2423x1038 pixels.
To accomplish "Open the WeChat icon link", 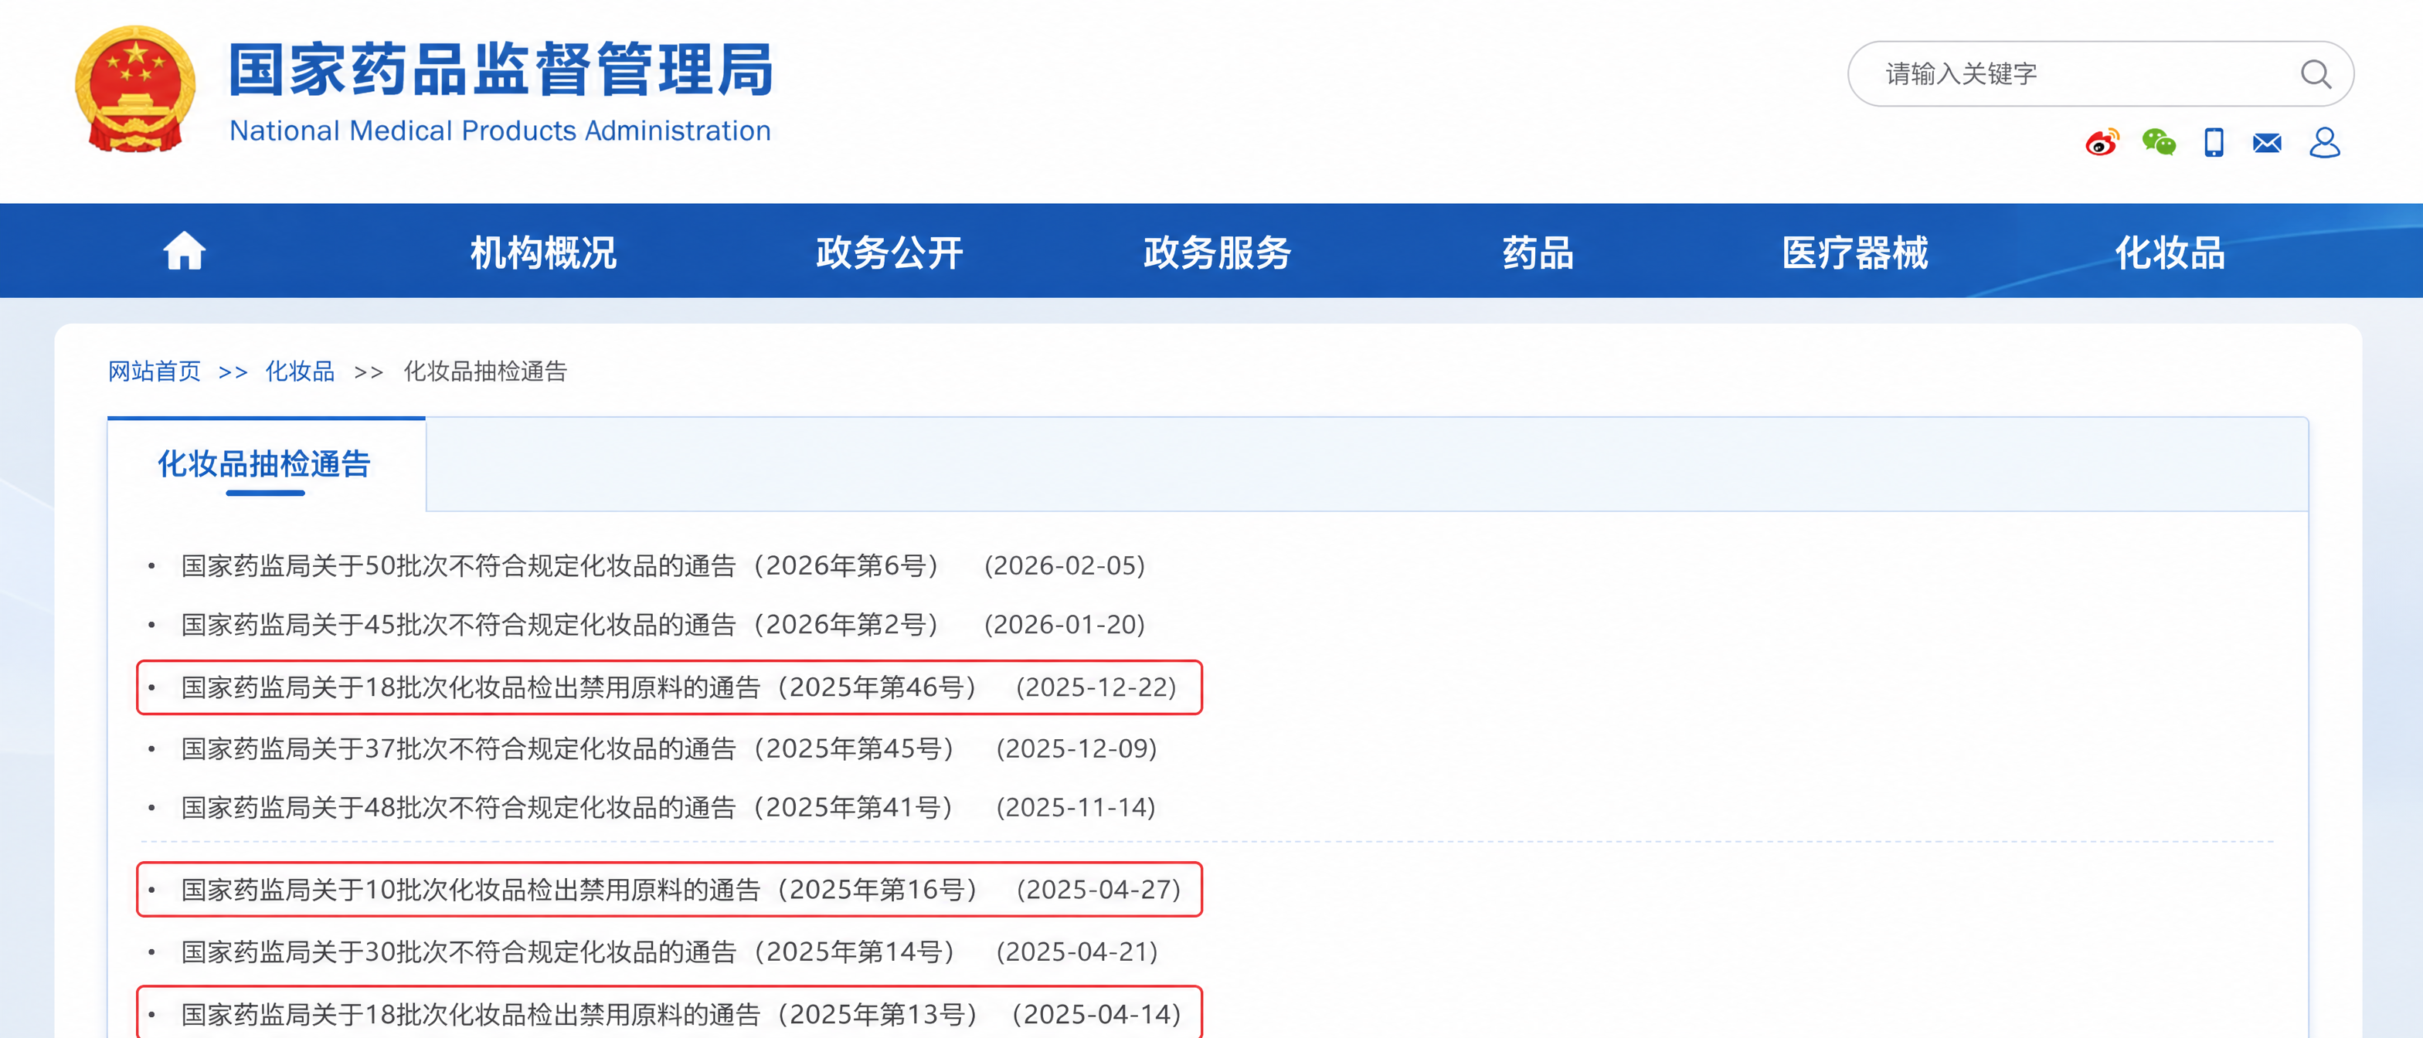I will pyautogui.click(x=2159, y=142).
